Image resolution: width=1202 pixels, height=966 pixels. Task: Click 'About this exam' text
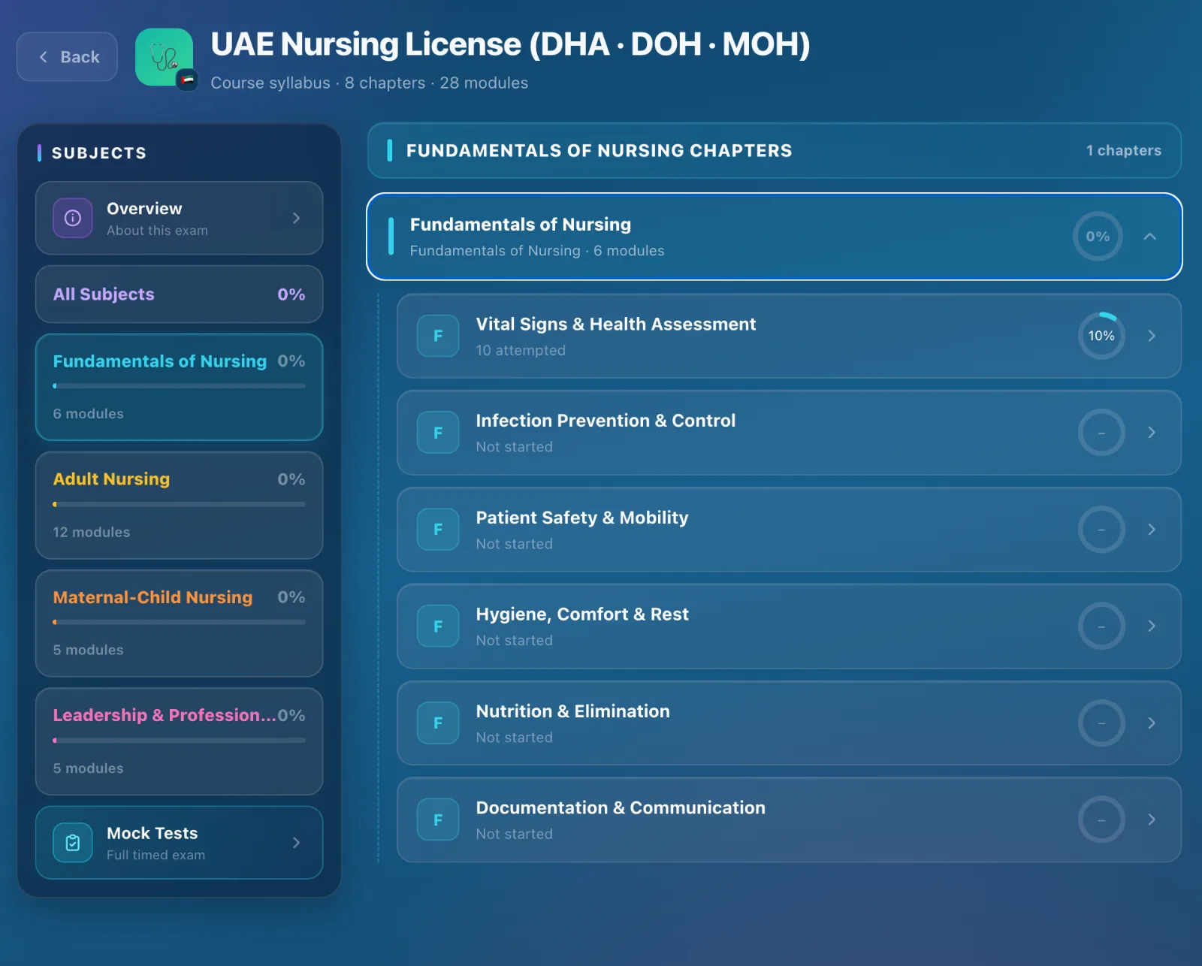(157, 231)
